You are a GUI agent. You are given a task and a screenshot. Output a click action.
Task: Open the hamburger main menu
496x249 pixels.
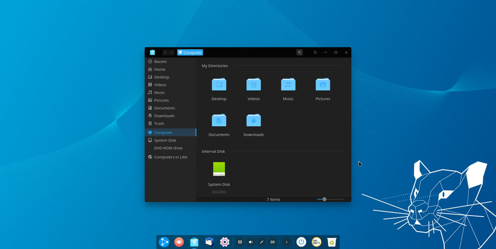315,52
